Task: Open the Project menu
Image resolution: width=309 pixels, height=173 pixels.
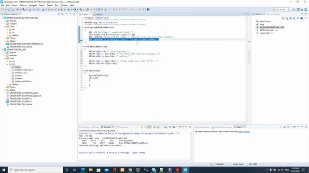Action: coord(50,5)
